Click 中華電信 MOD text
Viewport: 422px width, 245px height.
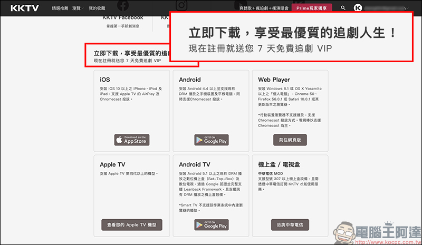pos(270,173)
